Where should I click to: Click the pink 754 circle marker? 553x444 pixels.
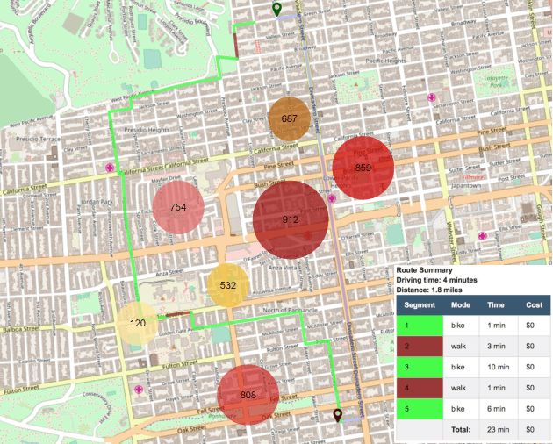pos(178,208)
